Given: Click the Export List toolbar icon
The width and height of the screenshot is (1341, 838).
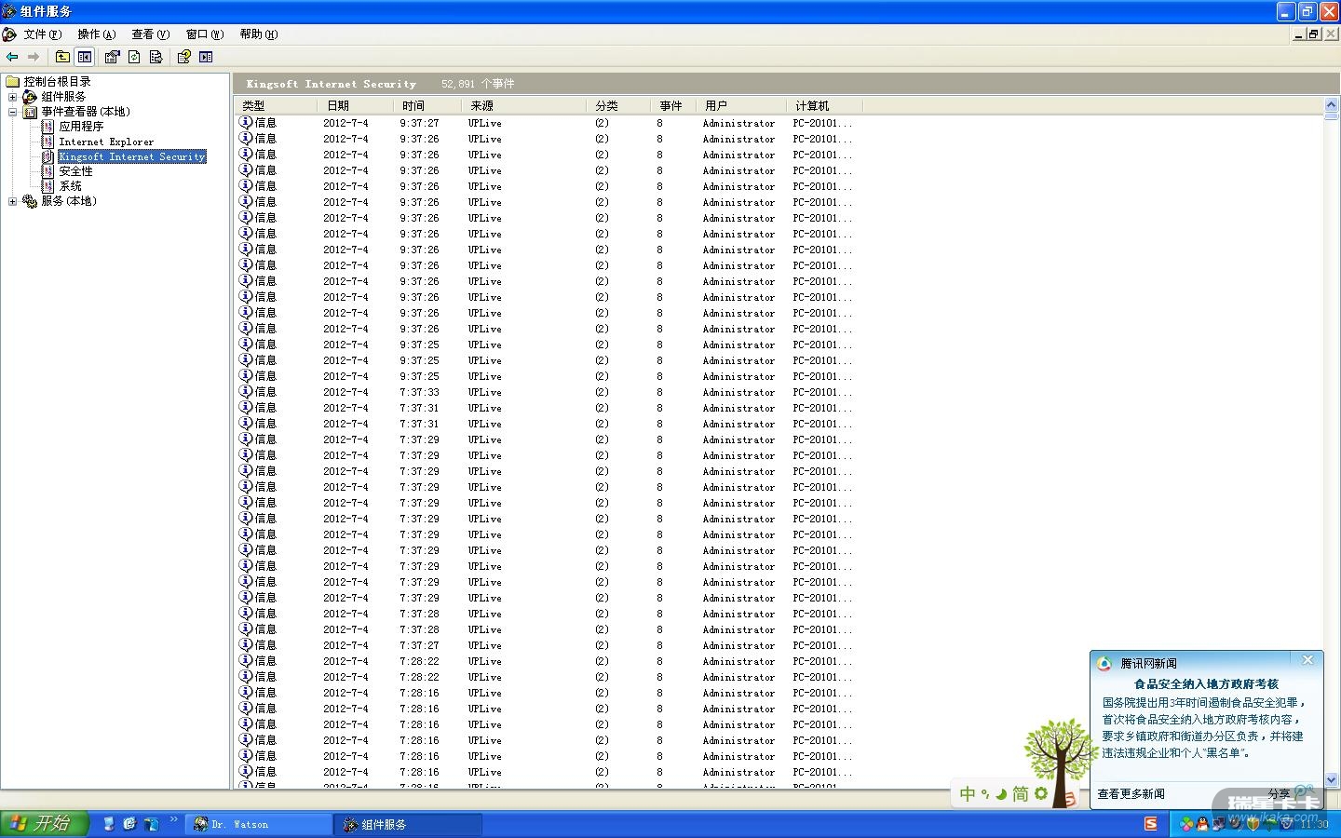Looking at the screenshot, I should coord(156,57).
